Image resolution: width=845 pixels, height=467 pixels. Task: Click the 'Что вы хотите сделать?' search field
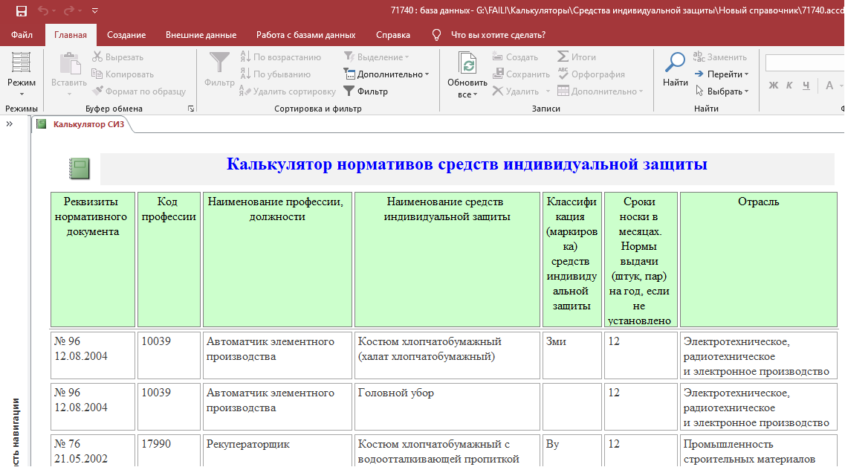click(498, 35)
